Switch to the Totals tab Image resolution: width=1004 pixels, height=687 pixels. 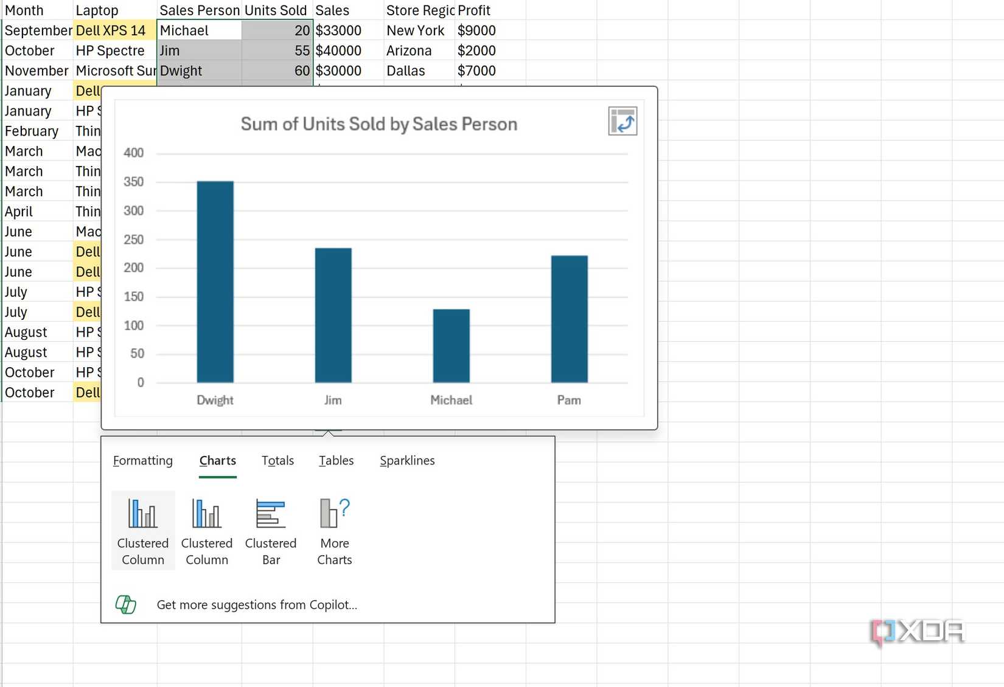pos(277,461)
